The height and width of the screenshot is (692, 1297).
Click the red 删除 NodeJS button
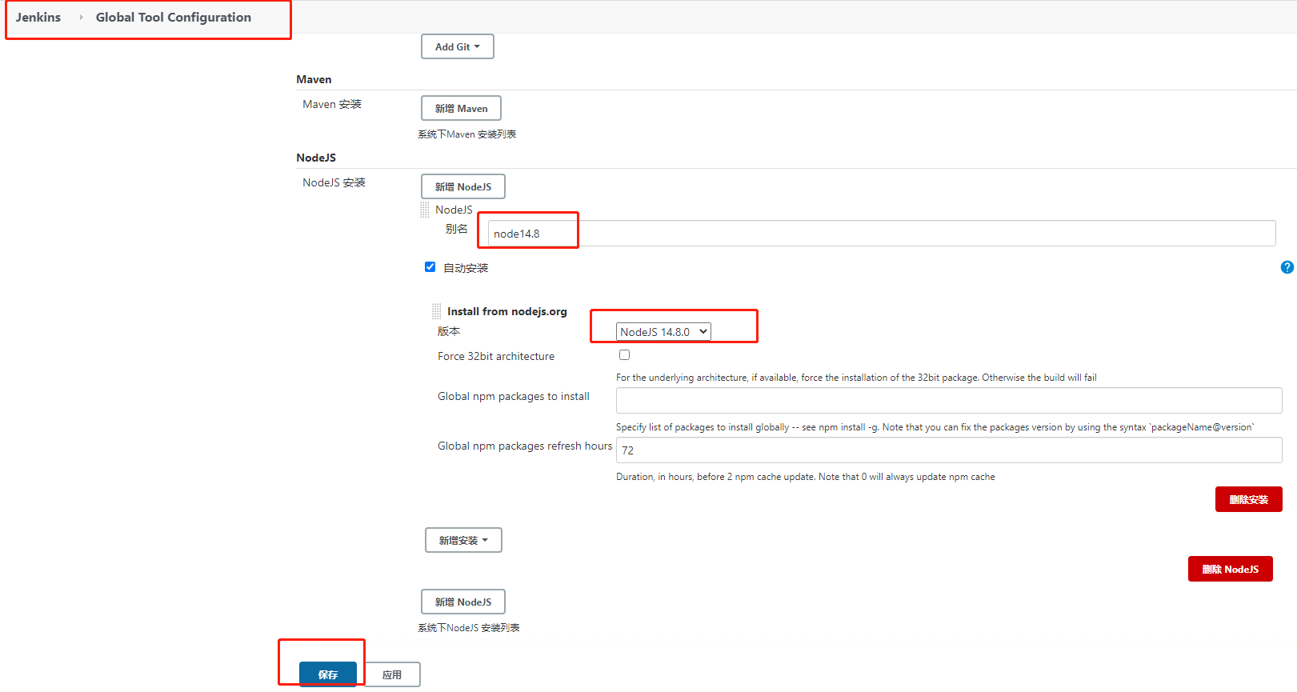coord(1230,569)
